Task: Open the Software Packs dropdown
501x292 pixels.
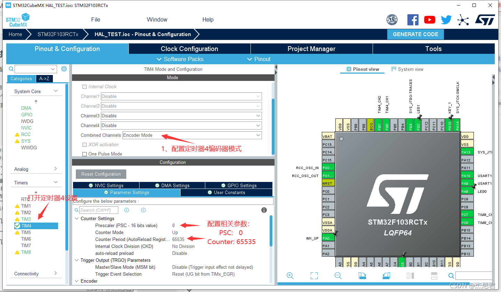Action: coord(180,59)
